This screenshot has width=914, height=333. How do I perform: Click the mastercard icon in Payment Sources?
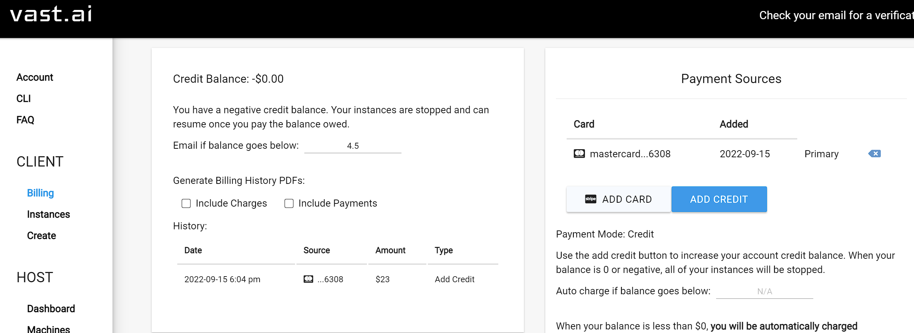pos(579,154)
